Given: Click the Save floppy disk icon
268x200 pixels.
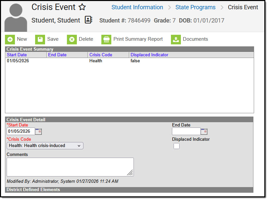Looking at the screenshot, I should [40, 39].
